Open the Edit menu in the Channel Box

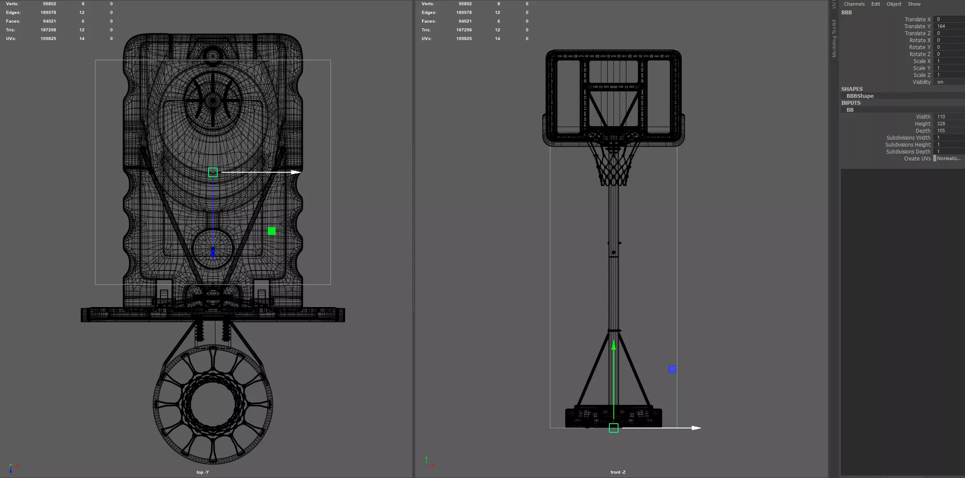875,4
